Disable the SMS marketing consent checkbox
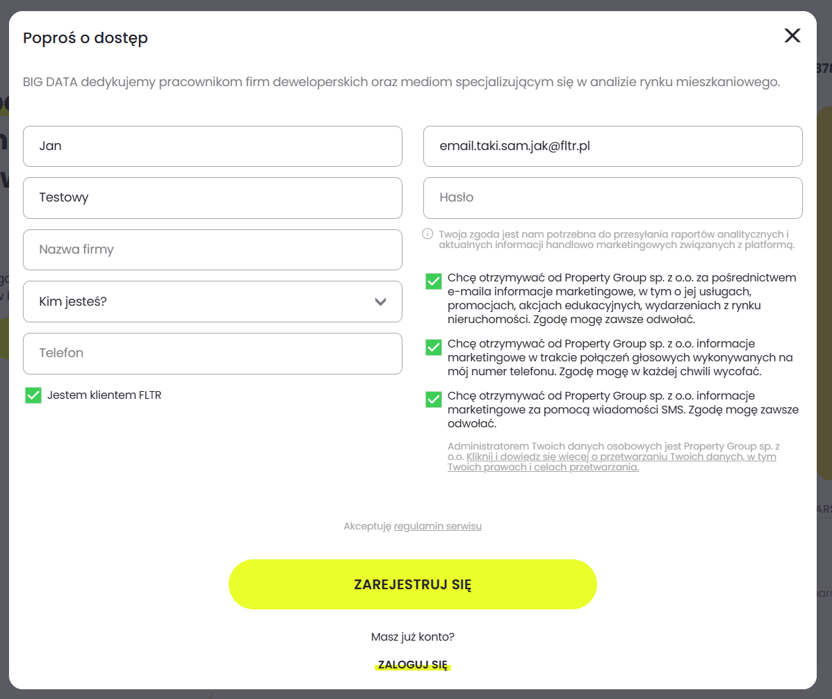832x699 pixels. [434, 400]
